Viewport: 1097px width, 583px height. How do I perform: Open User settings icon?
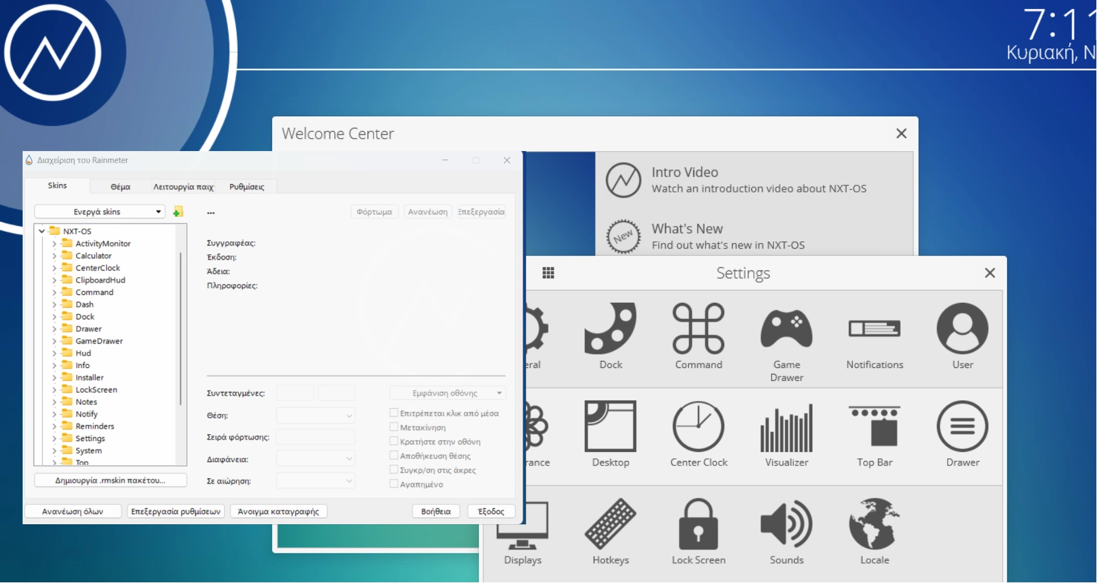[x=963, y=329]
